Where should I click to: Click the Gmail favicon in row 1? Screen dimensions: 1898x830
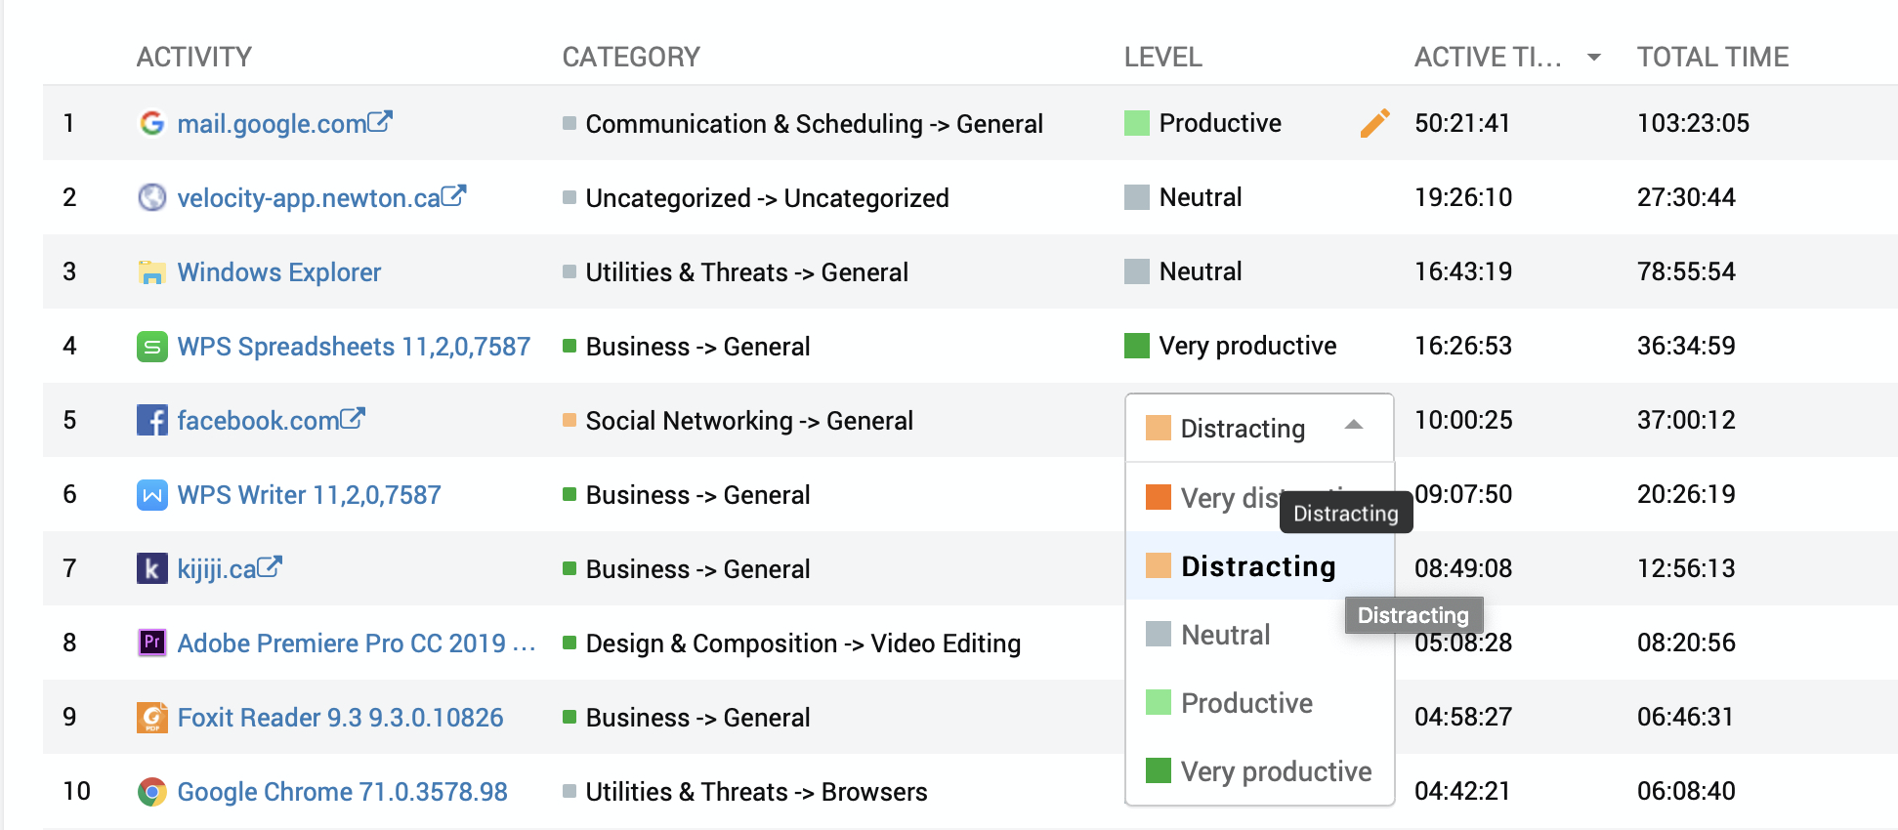pyautogui.click(x=151, y=123)
